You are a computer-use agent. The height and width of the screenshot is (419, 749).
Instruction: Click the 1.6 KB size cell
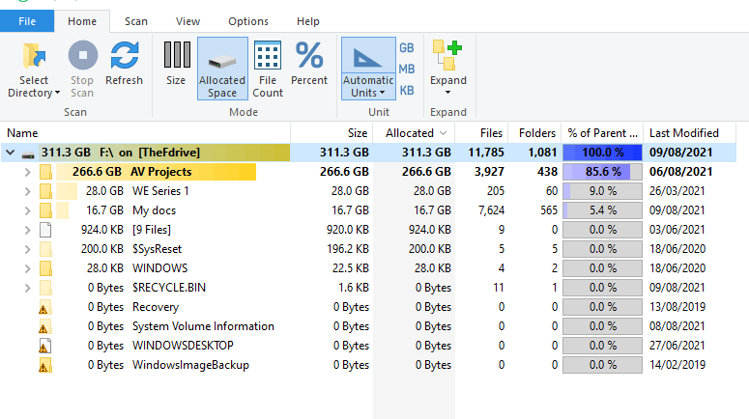coord(353,288)
